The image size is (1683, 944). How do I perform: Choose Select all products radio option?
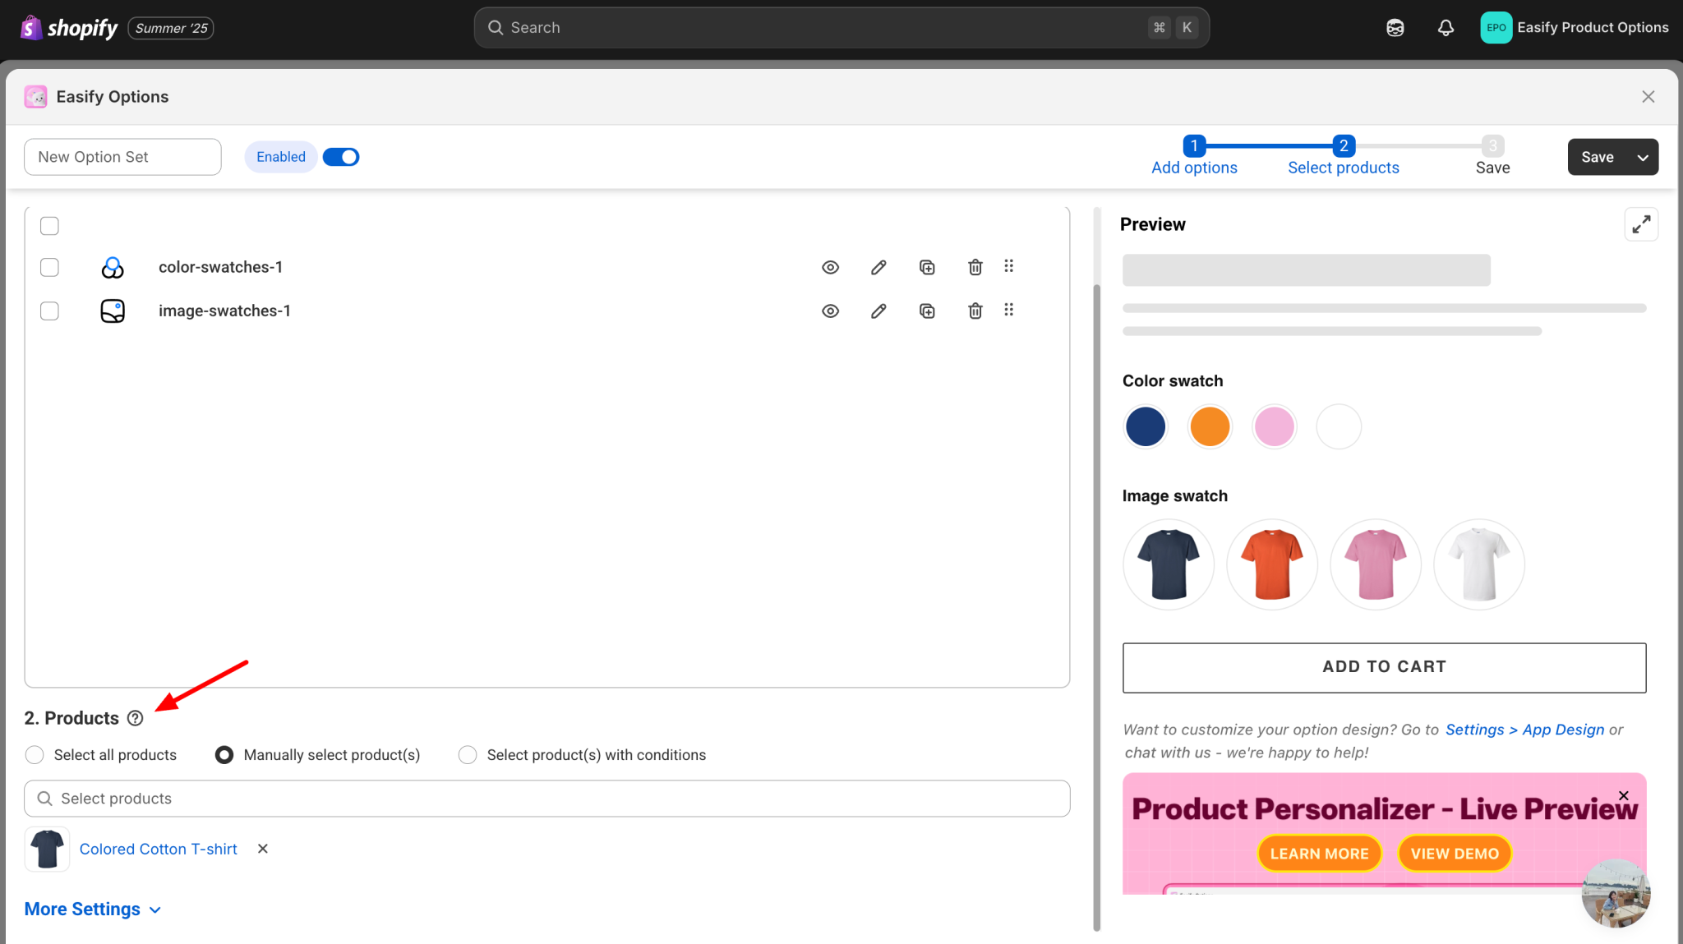pyautogui.click(x=35, y=755)
